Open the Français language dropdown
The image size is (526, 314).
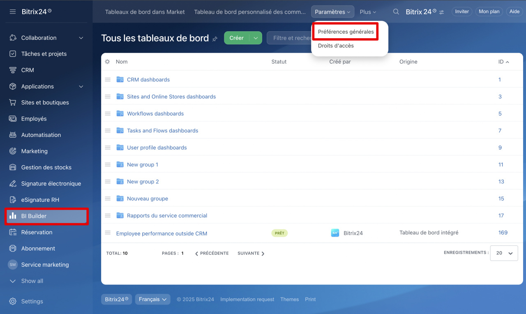pos(152,299)
